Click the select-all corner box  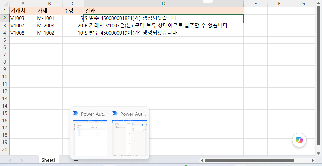click(5, 4)
